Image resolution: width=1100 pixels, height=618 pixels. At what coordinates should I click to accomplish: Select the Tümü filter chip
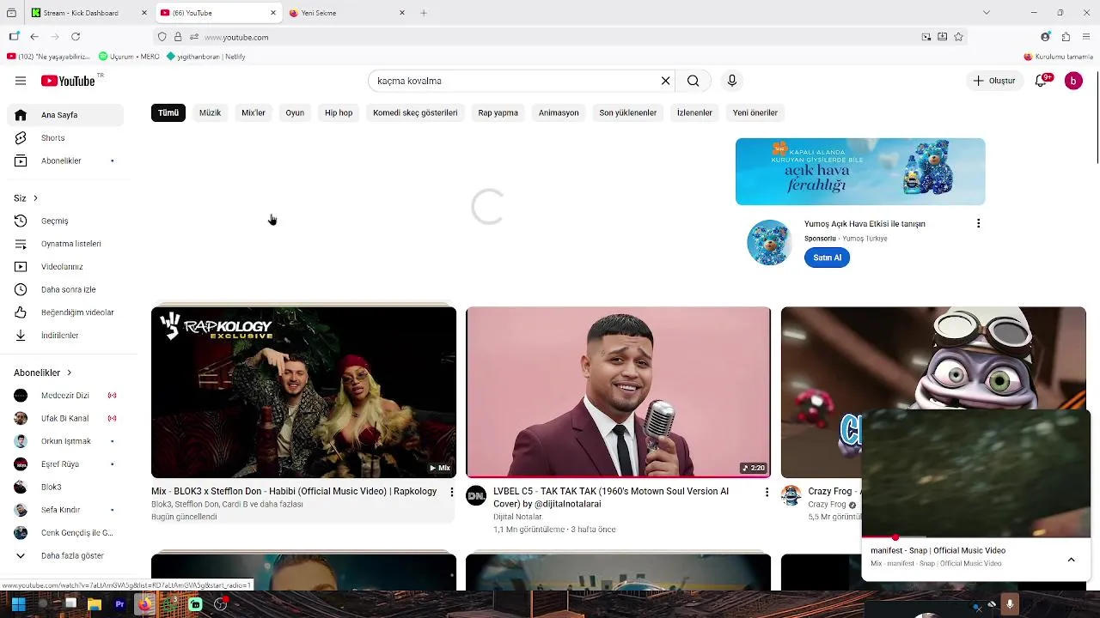(168, 112)
